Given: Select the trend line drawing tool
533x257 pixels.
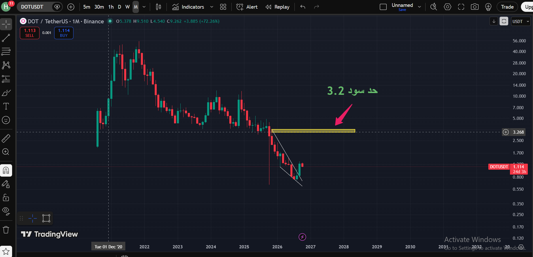Looking at the screenshot, I should pos(6,38).
